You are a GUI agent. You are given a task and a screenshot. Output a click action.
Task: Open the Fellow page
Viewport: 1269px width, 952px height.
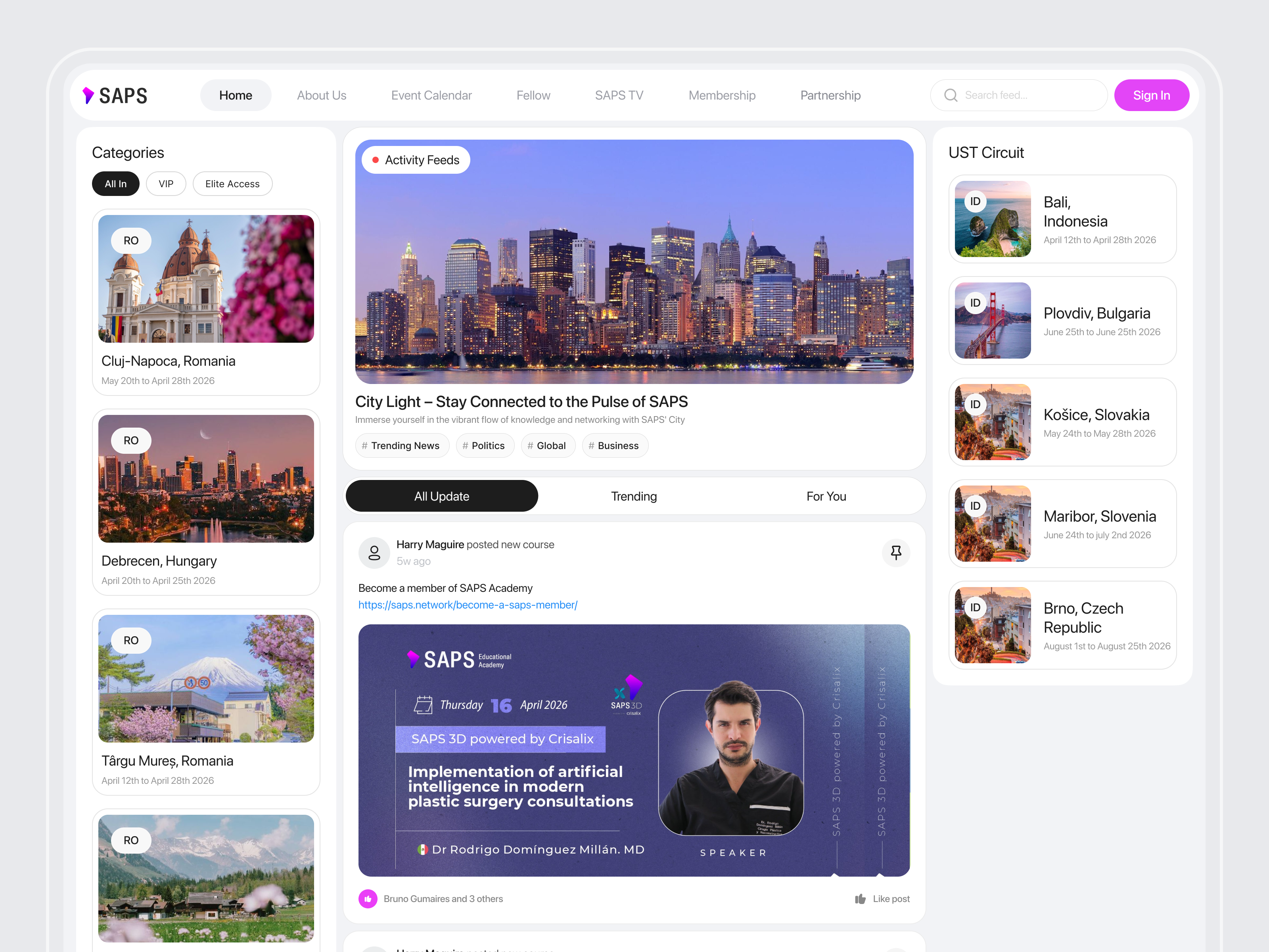[x=533, y=95]
